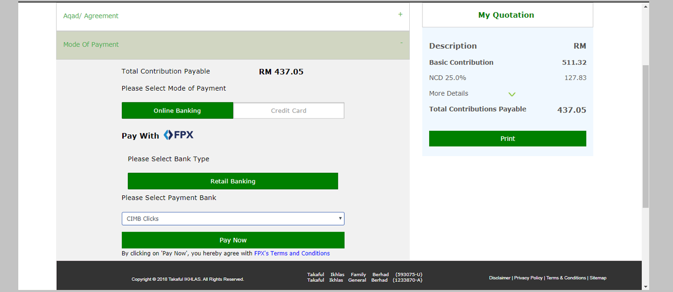Image resolution: width=673 pixels, height=292 pixels.
Task: Click the Copyright 2018 Takaful IKHLAS text
Action: pos(188,279)
